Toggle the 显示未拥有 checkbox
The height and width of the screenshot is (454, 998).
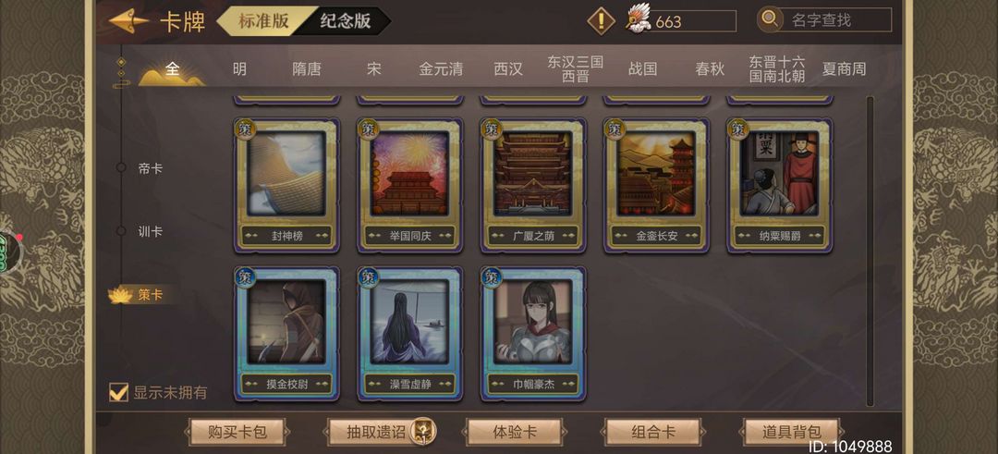pos(118,392)
